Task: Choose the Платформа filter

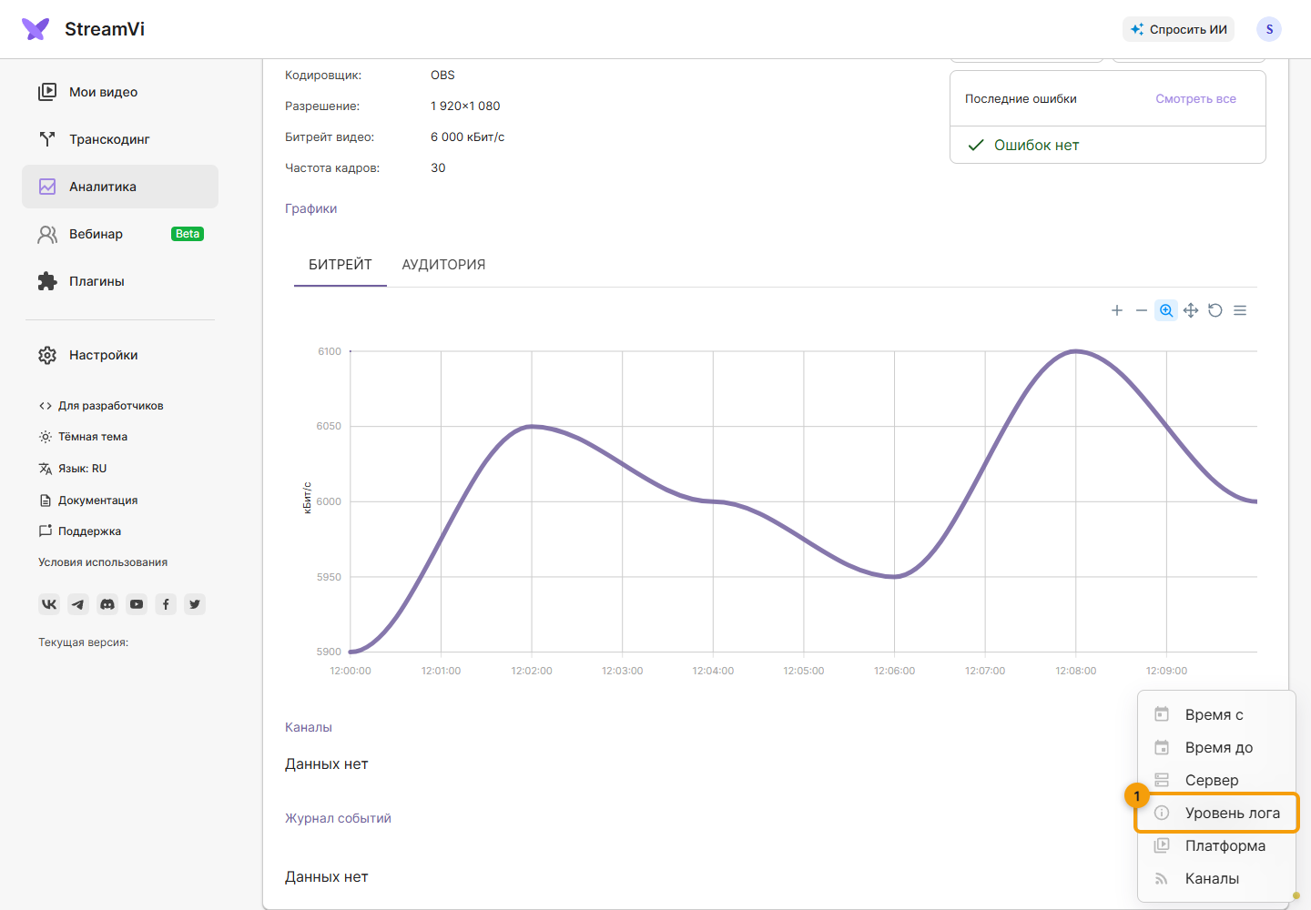Action: pyautogui.click(x=1216, y=846)
